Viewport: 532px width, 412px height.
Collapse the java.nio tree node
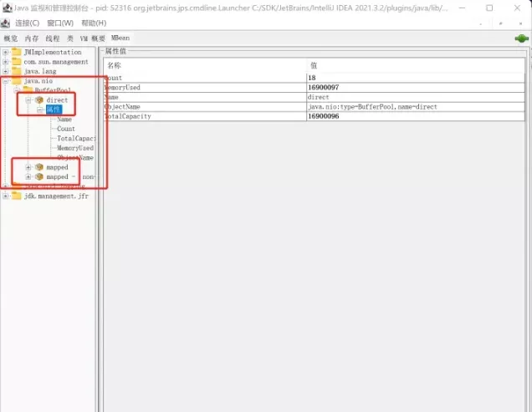[5, 81]
